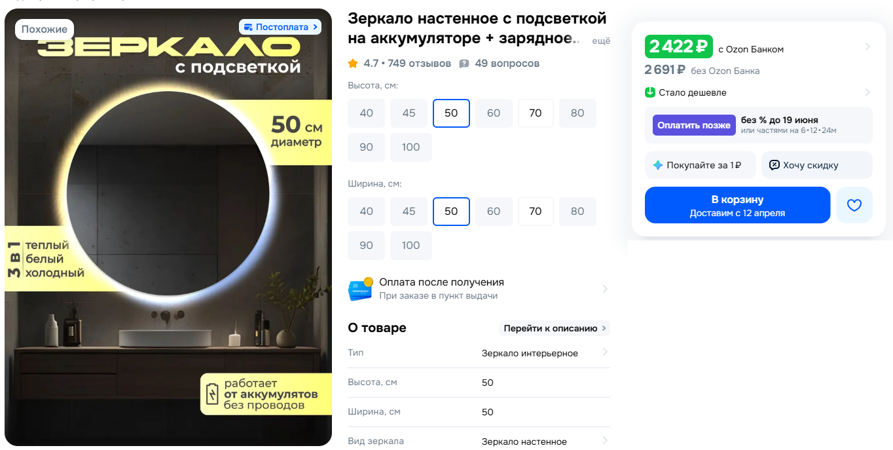893x450 pixels.
Task: Open the Вид зеркала Зеркало настенное row
Action: 479,441
